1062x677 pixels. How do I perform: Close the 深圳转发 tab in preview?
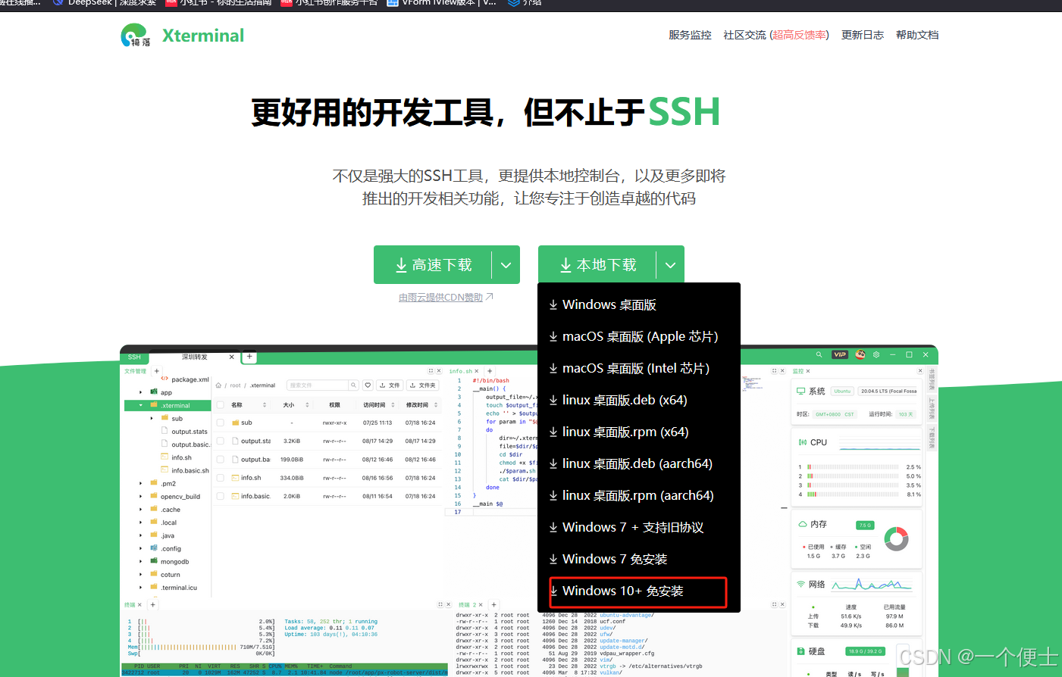[232, 357]
